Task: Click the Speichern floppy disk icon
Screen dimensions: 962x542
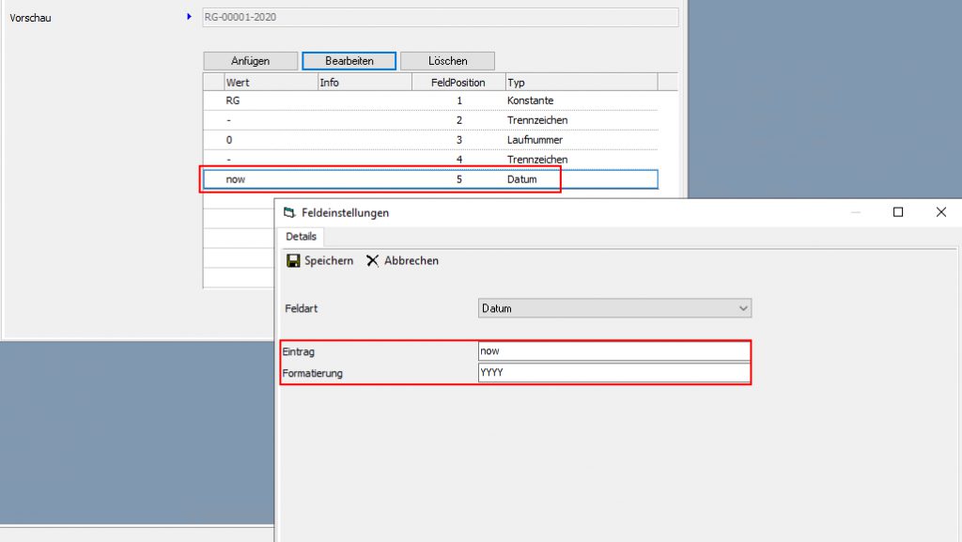Action: (293, 261)
